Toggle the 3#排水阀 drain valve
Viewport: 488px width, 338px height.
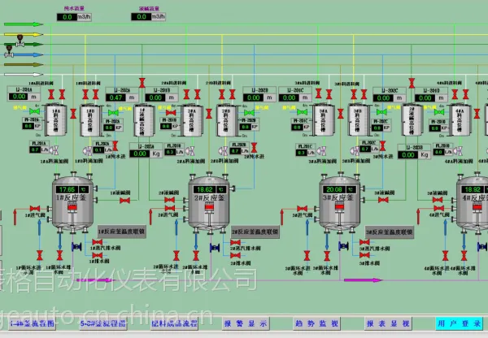pyautogui.click(x=364, y=255)
